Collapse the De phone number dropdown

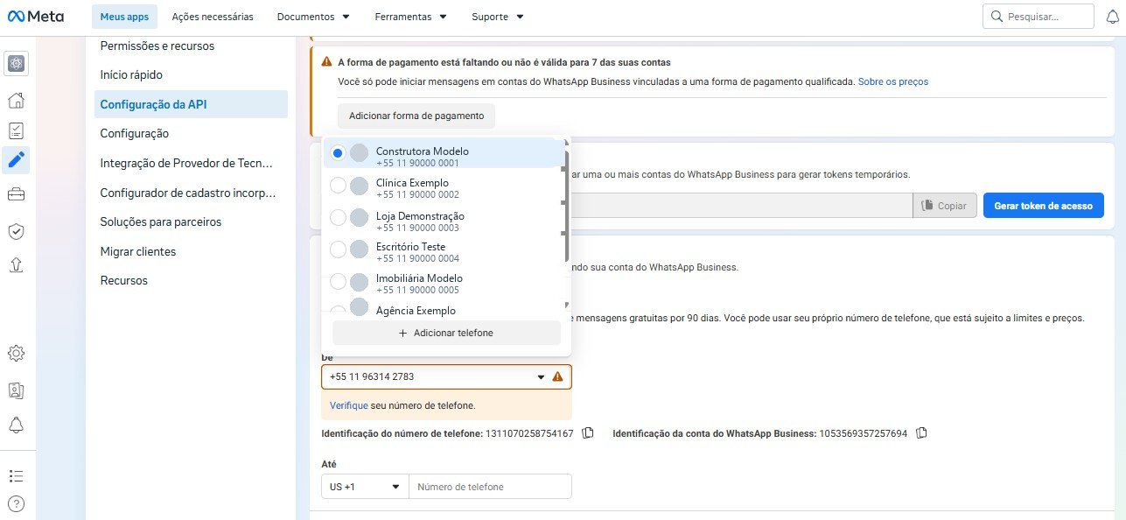click(447, 377)
